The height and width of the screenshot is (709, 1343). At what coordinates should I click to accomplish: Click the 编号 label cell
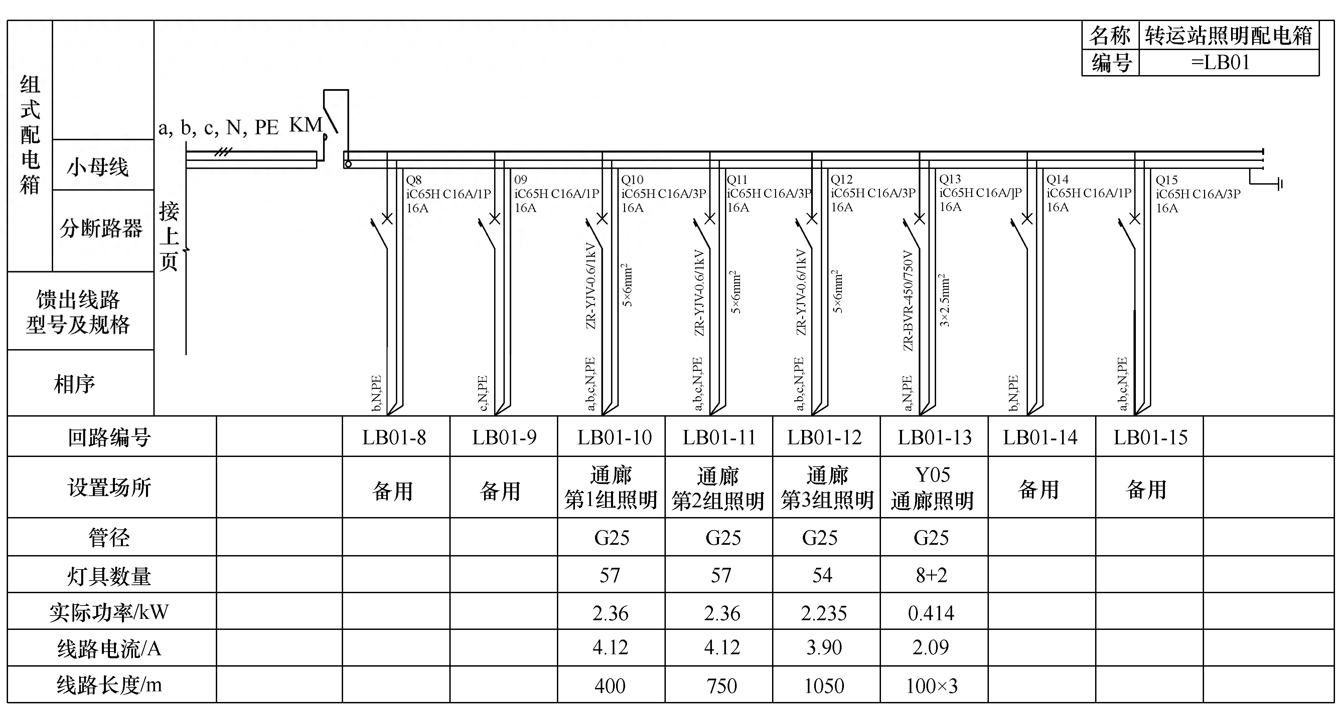click(x=1110, y=63)
